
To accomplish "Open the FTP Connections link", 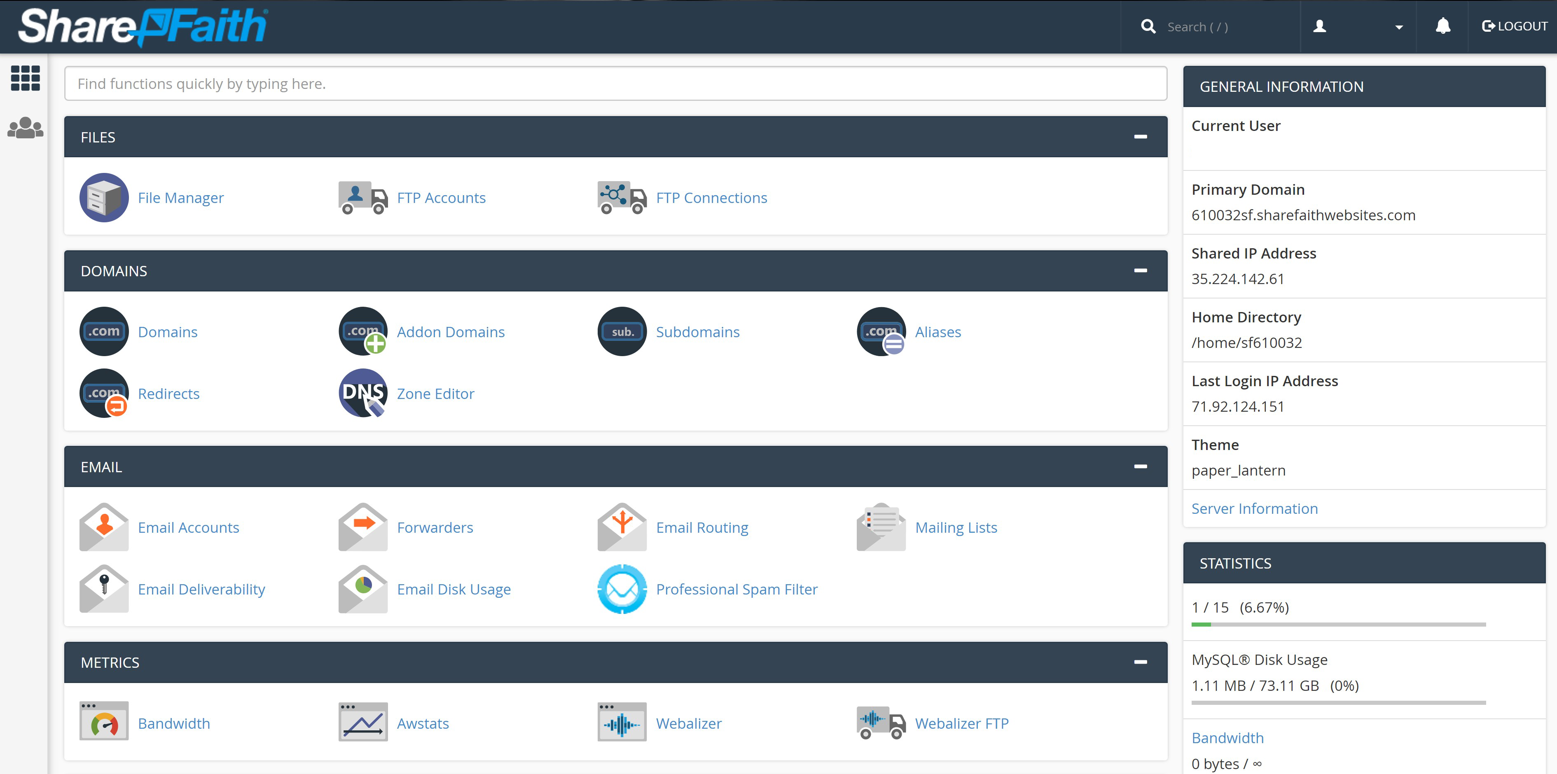I will click(x=711, y=198).
